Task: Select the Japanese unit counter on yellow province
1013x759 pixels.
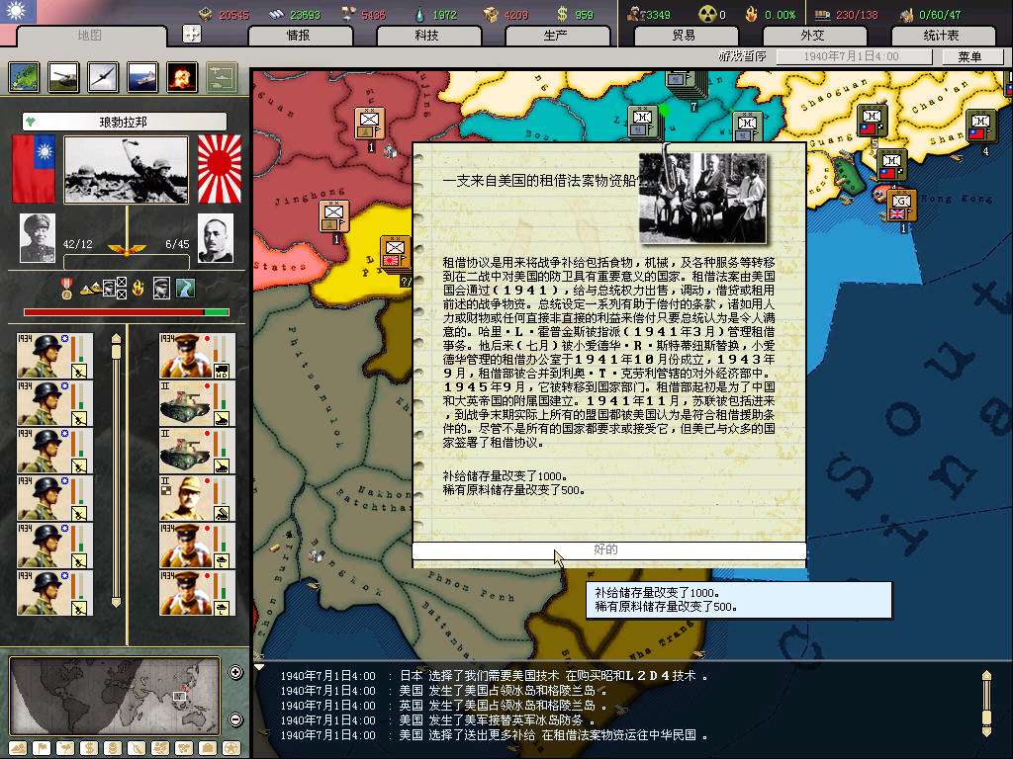Action: 396,254
